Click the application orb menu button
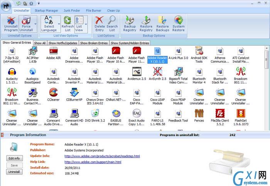Image resolution: width=270 pixels, height=186 pixels. [x=6, y=6]
